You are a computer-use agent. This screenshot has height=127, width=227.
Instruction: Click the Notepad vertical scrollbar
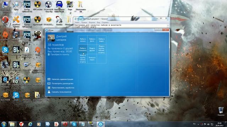[168, 26]
